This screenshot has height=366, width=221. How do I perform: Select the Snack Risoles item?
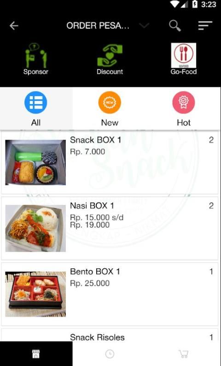click(110, 335)
